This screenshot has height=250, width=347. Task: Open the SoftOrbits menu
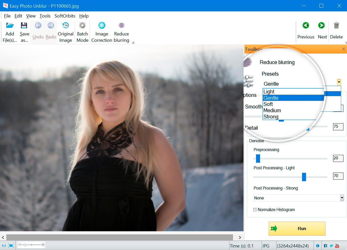click(65, 16)
